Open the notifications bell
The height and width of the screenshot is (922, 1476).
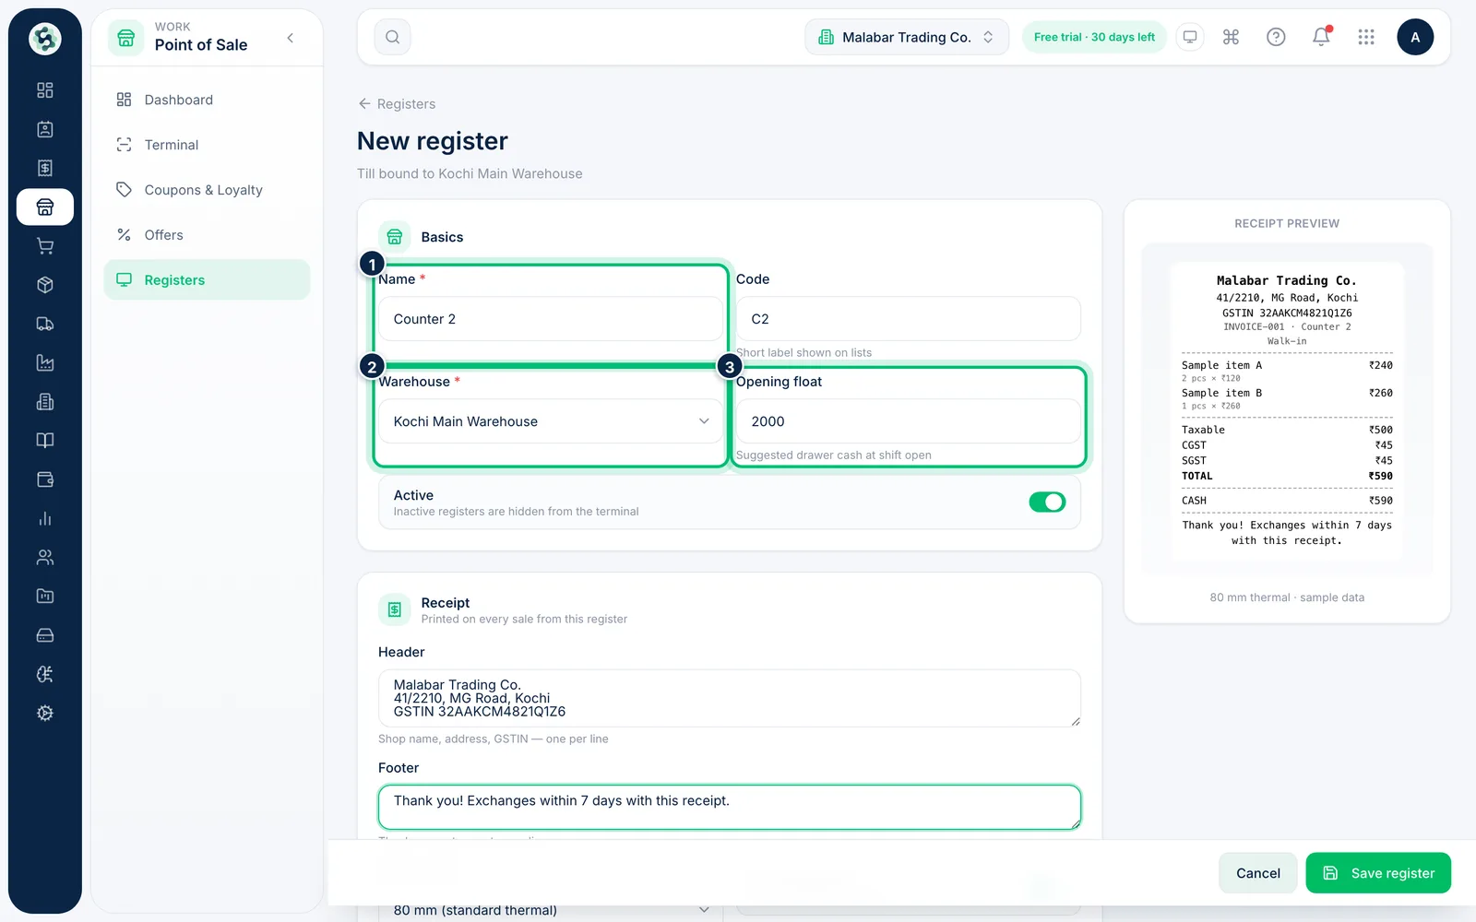[x=1321, y=37]
